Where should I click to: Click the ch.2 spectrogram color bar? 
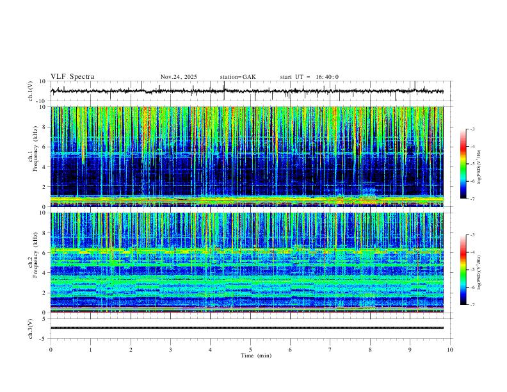pos(463,270)
